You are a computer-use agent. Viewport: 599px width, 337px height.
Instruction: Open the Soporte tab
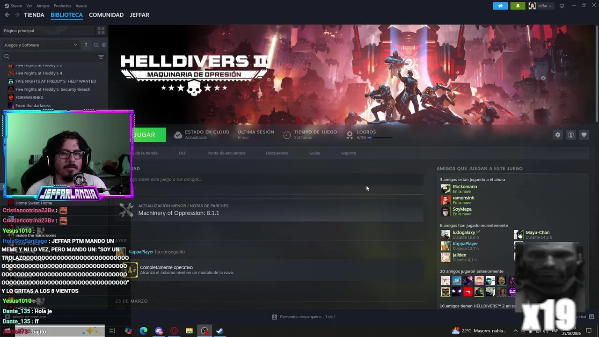[348, 153]
